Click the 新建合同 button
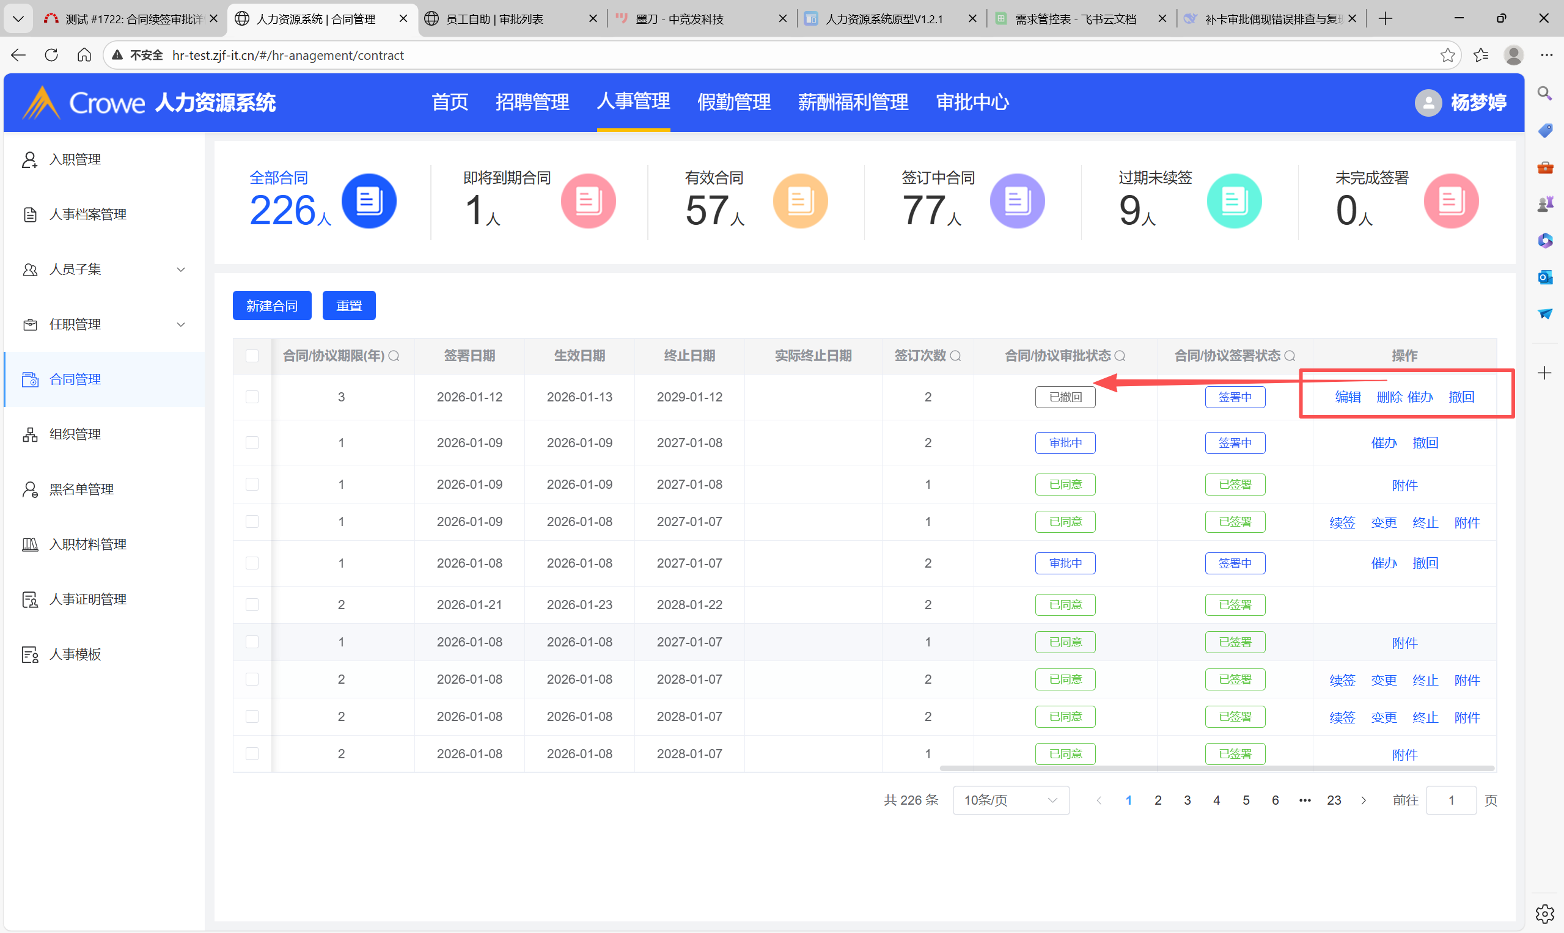 [x=272, y=306]
